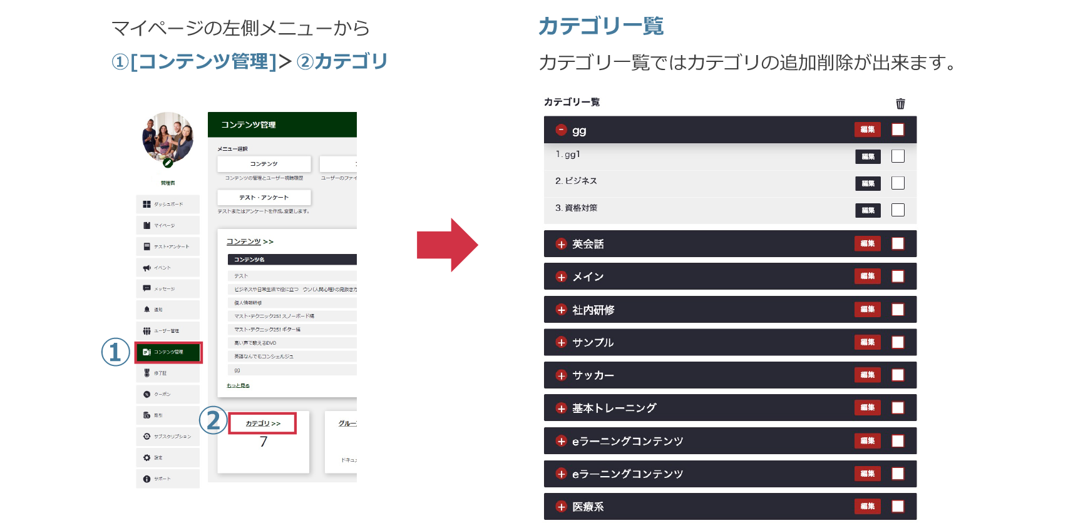This screenshot has height=528, width=1068.
Task: Select 個人情報研修 in the content list
Action: pyautogui.click(x=292, y=303)
